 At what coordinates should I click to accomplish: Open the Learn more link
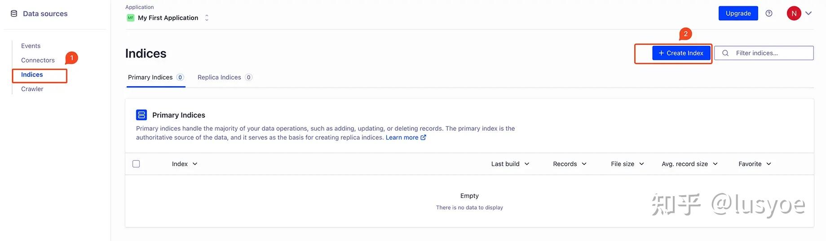(x=402, y=138)
